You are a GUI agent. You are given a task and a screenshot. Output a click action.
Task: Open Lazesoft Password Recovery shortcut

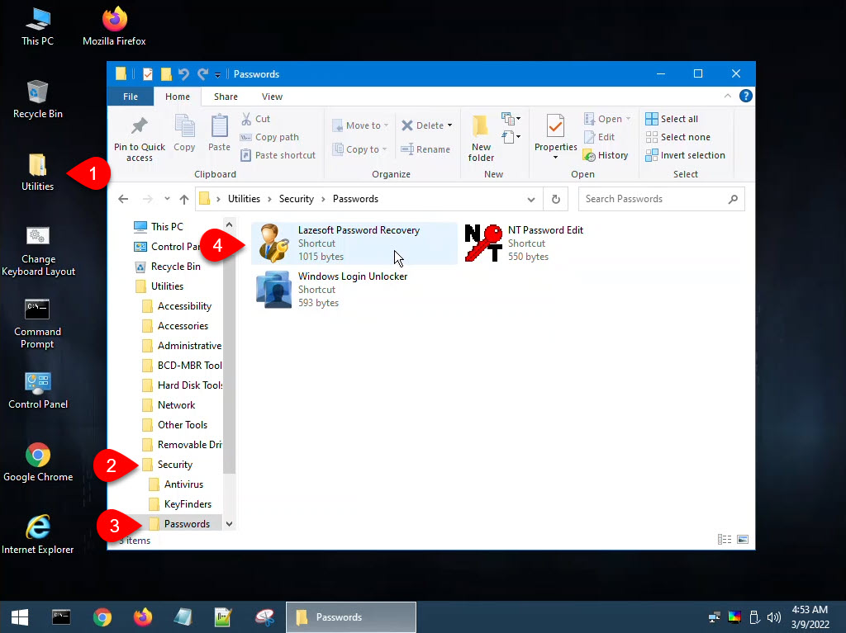[x=354, y=243]
